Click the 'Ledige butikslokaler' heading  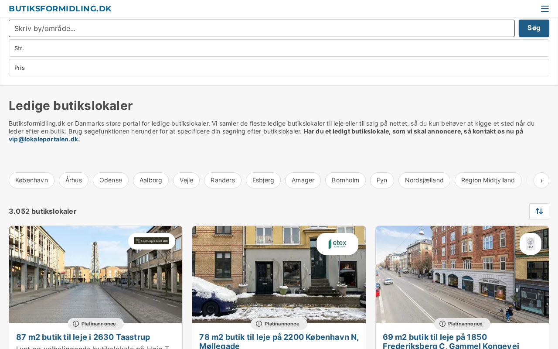[71, 106]
